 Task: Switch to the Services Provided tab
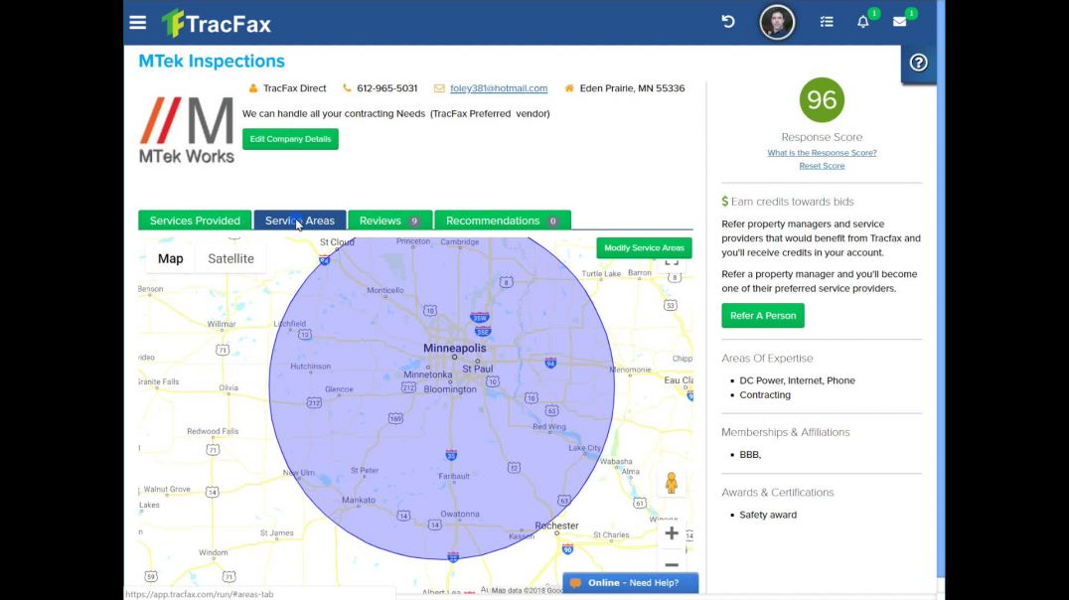tap(195, 221)
